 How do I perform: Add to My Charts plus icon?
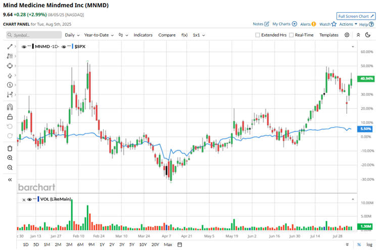click(x=294, y=24)
